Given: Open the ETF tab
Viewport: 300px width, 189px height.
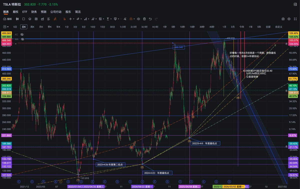Looking at the screenshot, I should click(25, 12).
